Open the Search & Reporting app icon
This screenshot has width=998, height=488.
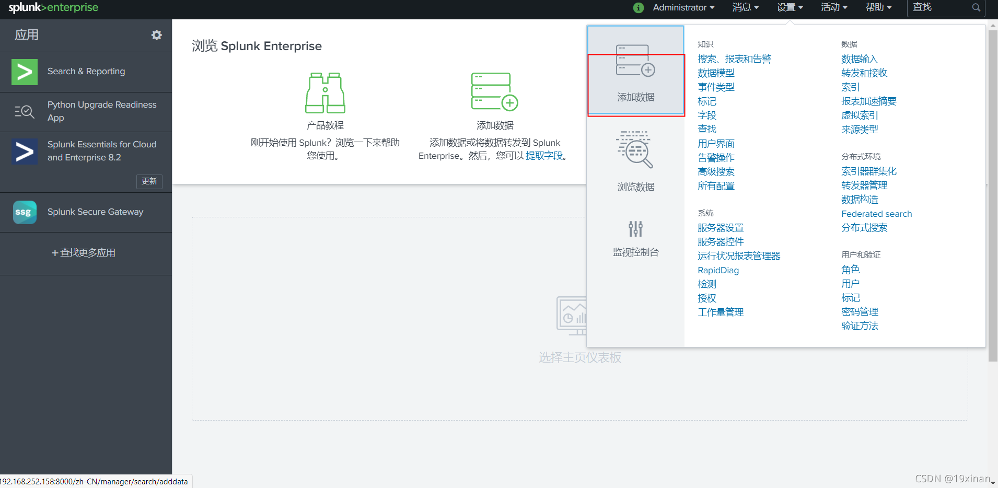click(x=25, y=72)
